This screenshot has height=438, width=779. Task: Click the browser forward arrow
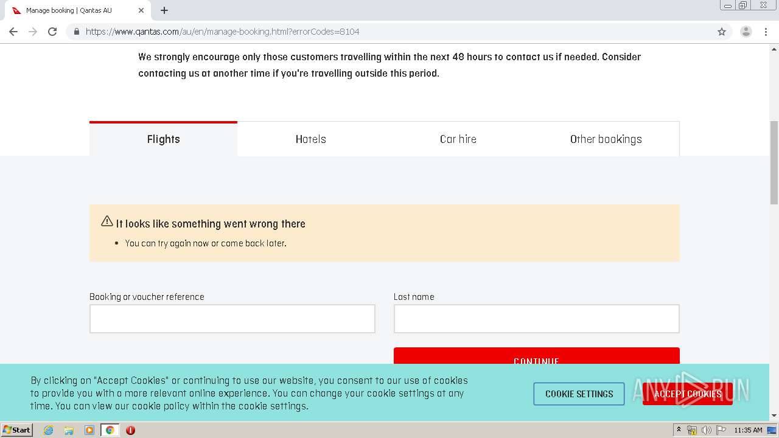coord(33,32)
